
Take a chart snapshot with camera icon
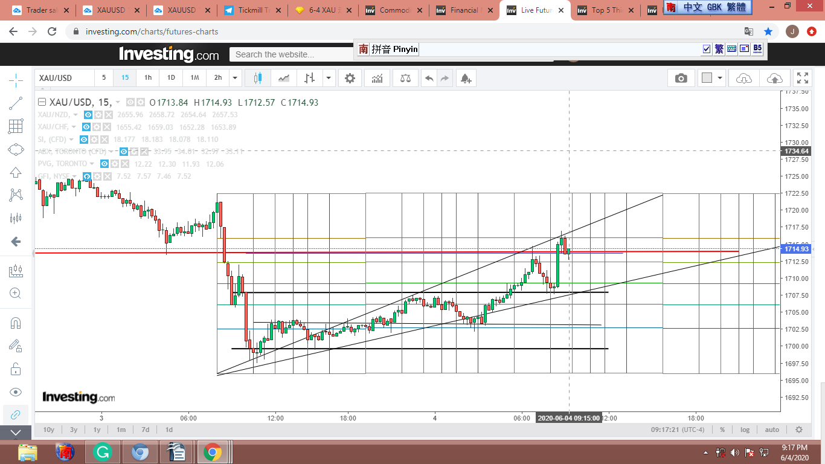[681, 78]
